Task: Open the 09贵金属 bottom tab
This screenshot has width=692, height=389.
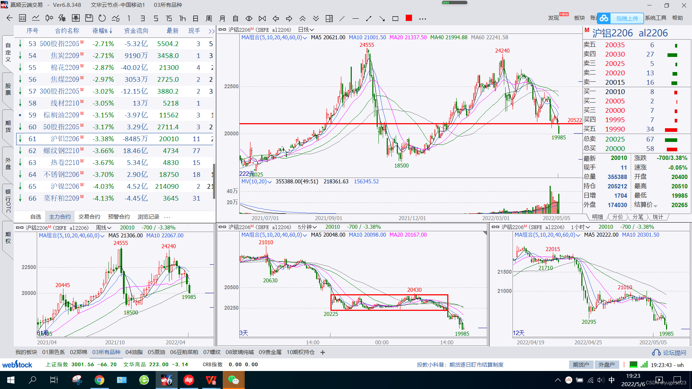Action: click(270, 352)
